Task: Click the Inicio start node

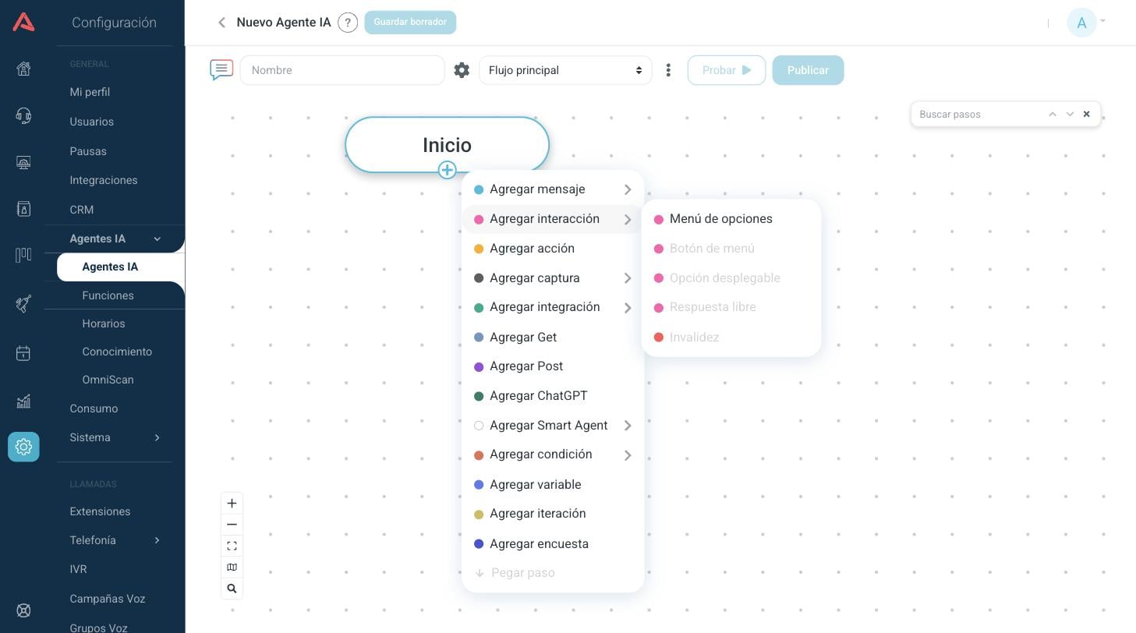Action: click(x=447, y=144)
